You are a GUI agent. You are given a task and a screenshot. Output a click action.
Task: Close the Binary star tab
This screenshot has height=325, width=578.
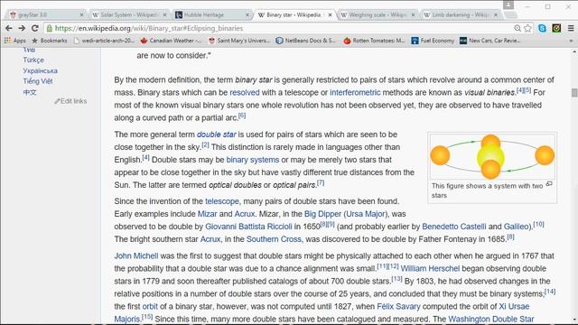[x=330, y=14]
